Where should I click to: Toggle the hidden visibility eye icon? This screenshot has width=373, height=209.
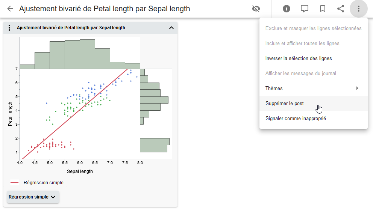(256, 9)
